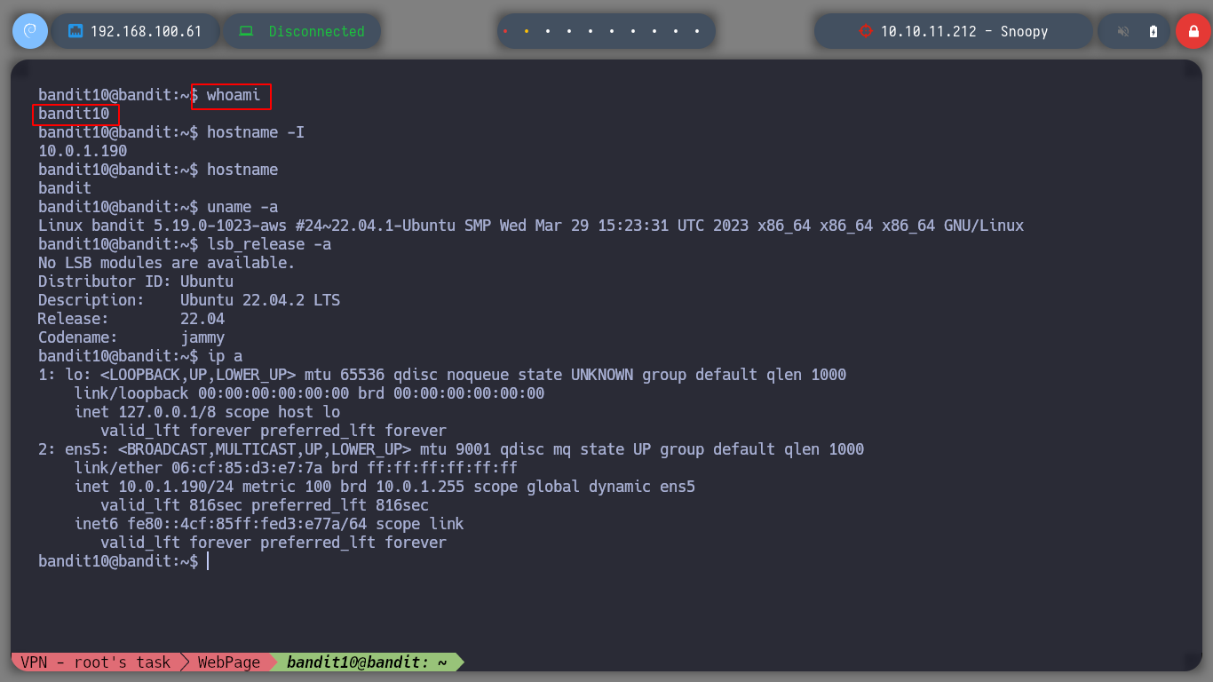Screen dimensions: 1213x682
Task: Click the terminal cursor at the last prompt
Action: pyautogui.click(x=207, y=561)
